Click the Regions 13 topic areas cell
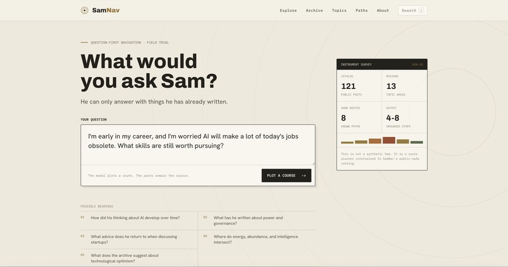Viewport: 508px width, 267px height. [405, 86]
